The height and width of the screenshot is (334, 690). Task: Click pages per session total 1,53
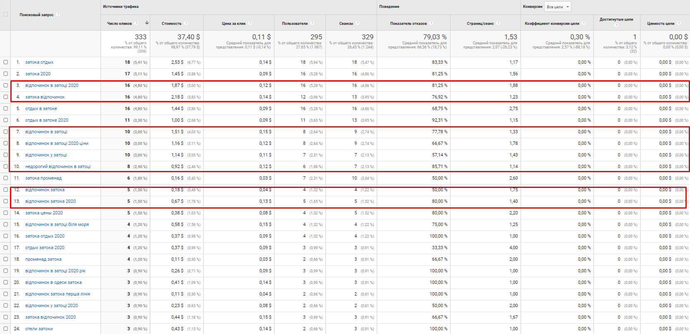point(511,37)
